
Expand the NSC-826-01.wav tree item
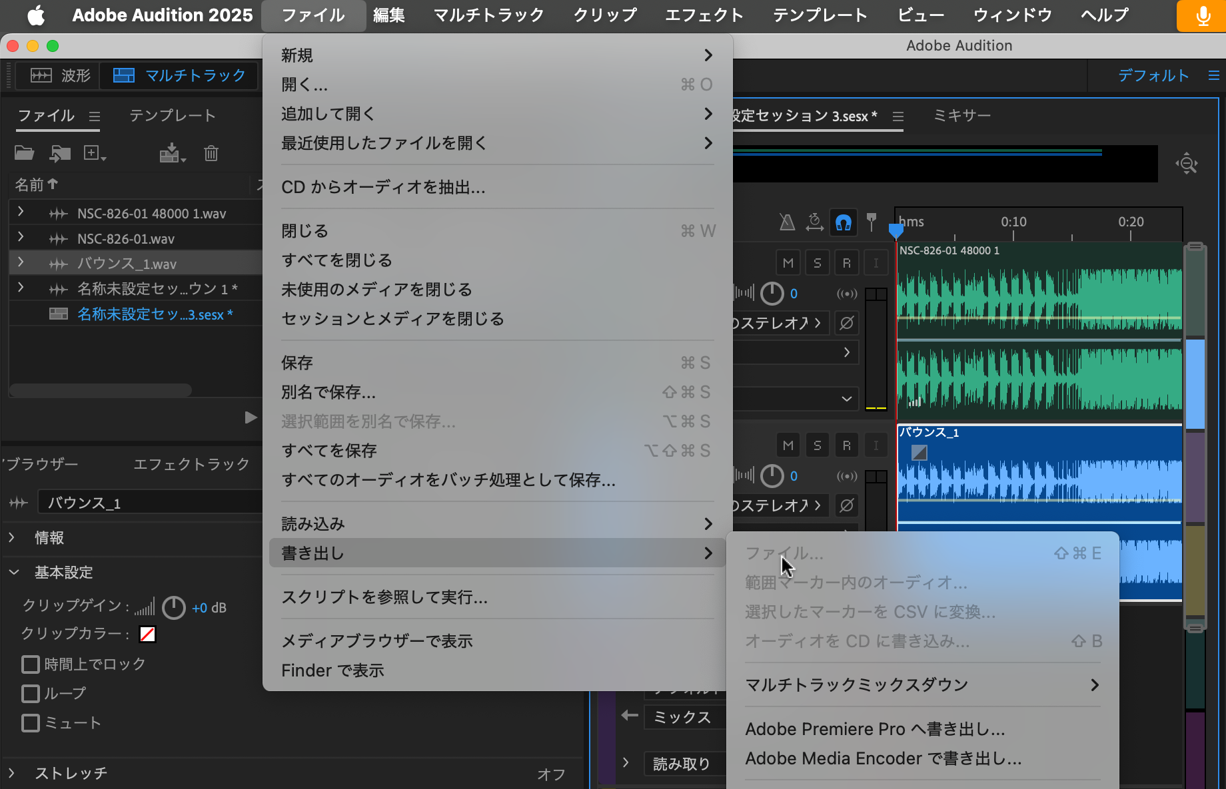coord(21,238)
